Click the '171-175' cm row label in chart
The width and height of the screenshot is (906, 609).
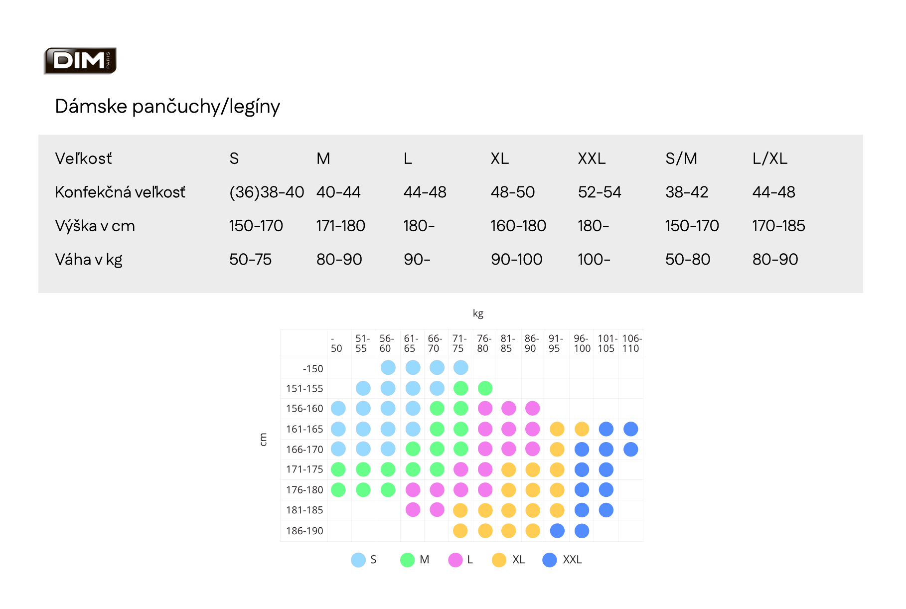[x=304, y=469]
